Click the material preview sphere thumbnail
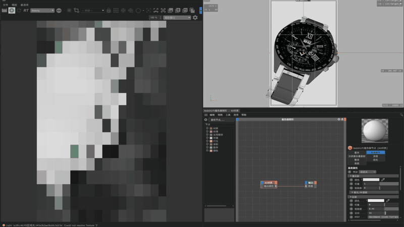Image resolution: width=404 pixels, height=227 pixels. pos(375,131)
